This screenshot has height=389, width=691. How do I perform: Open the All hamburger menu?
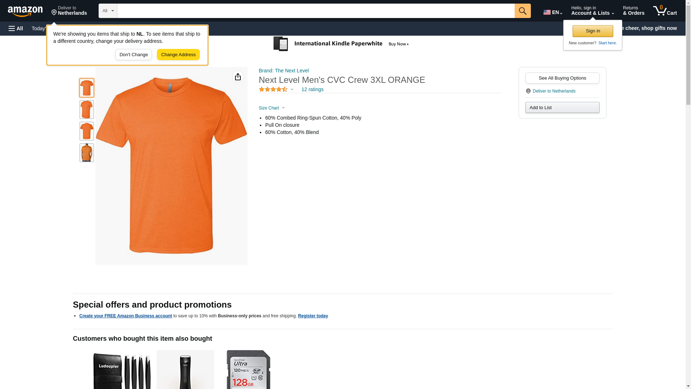[16, 28]
